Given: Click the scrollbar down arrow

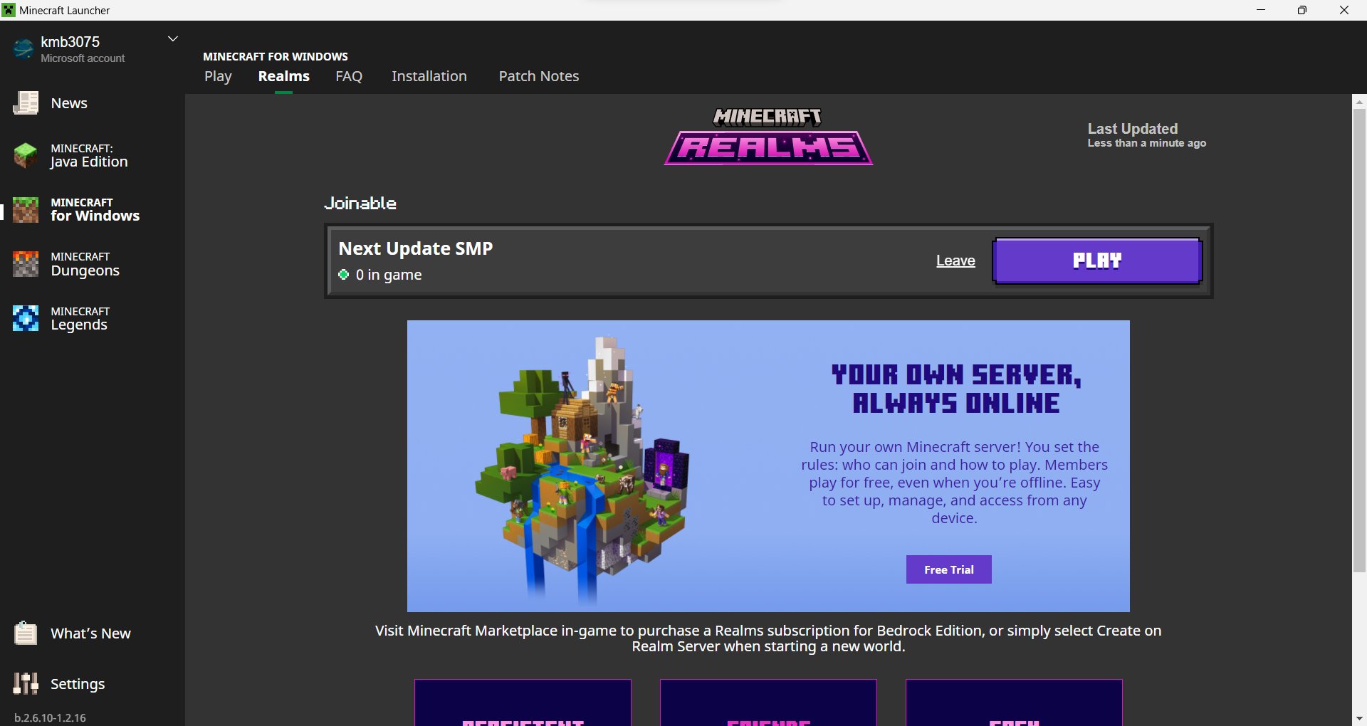Looking at the screenshot, I should (x=1359, y=718).
